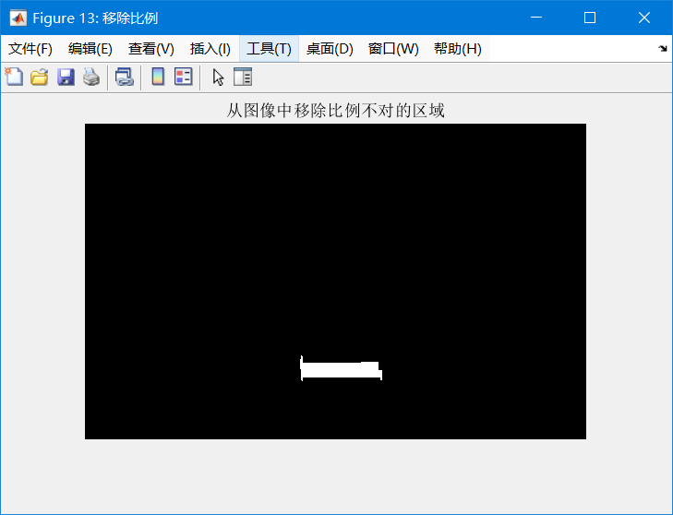Screen dimensions: 673x515
Task: Open a file with the folder icon
Action: [x=40, y=78]
